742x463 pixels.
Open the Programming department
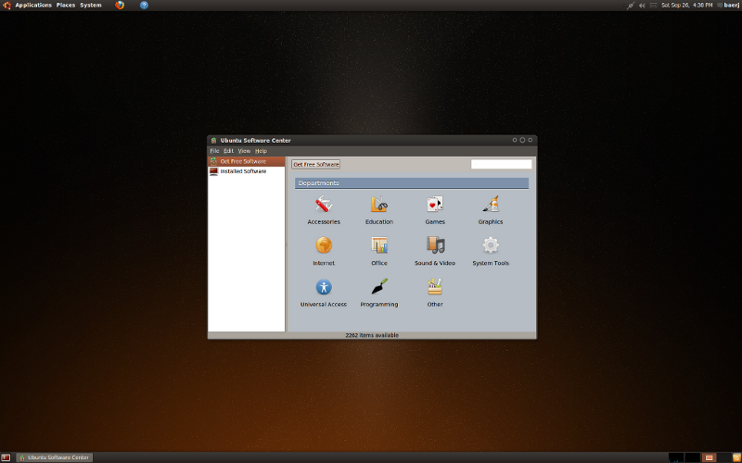point(379,293)
